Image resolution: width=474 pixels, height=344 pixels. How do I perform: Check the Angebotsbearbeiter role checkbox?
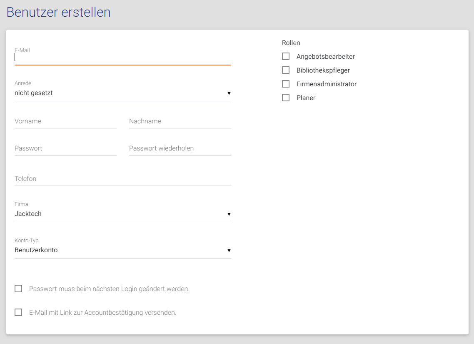coord(286,56)
